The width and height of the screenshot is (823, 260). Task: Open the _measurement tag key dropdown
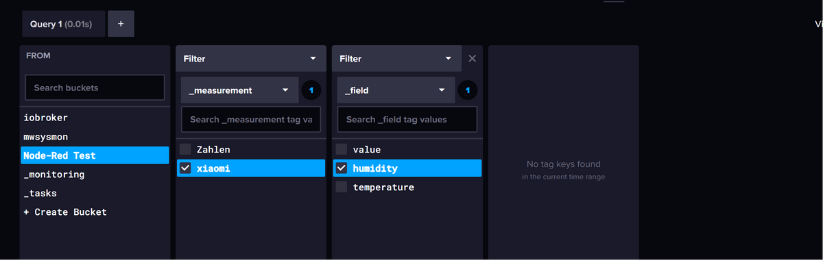[240, 90]
